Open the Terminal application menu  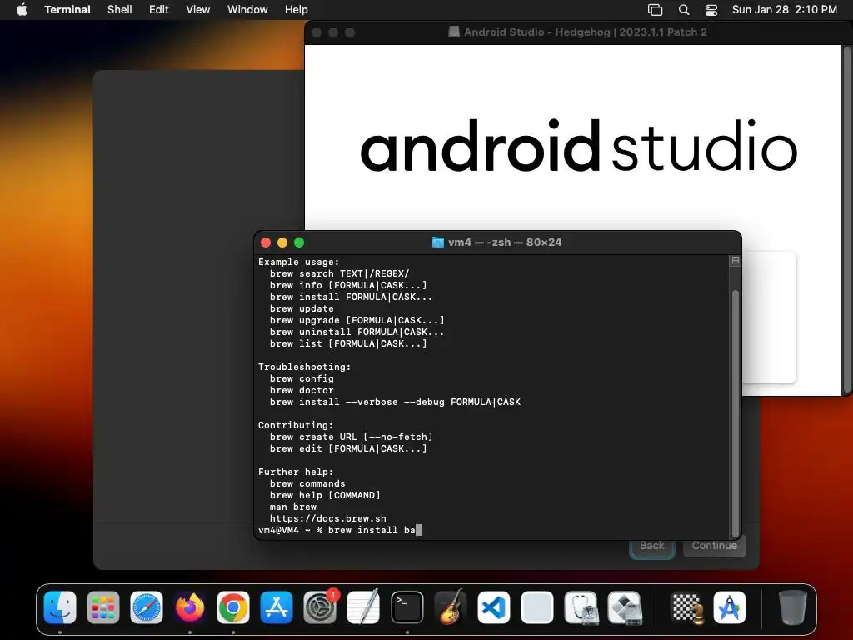[x=67, y=10]
